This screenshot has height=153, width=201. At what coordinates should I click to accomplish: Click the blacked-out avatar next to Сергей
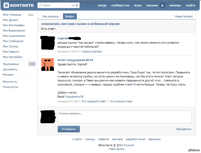pos(48,43)
